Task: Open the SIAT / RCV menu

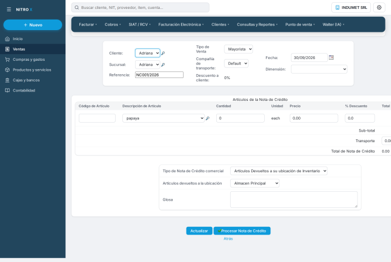Action: (140, 25)
